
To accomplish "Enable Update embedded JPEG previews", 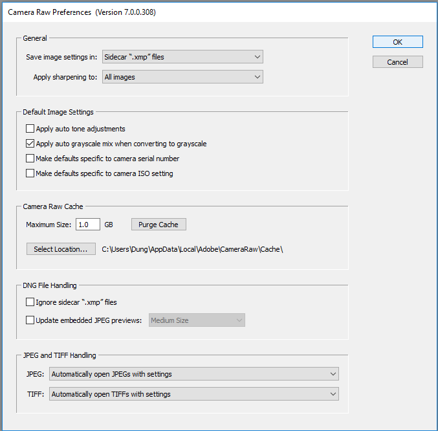I will tap(30, 320).
